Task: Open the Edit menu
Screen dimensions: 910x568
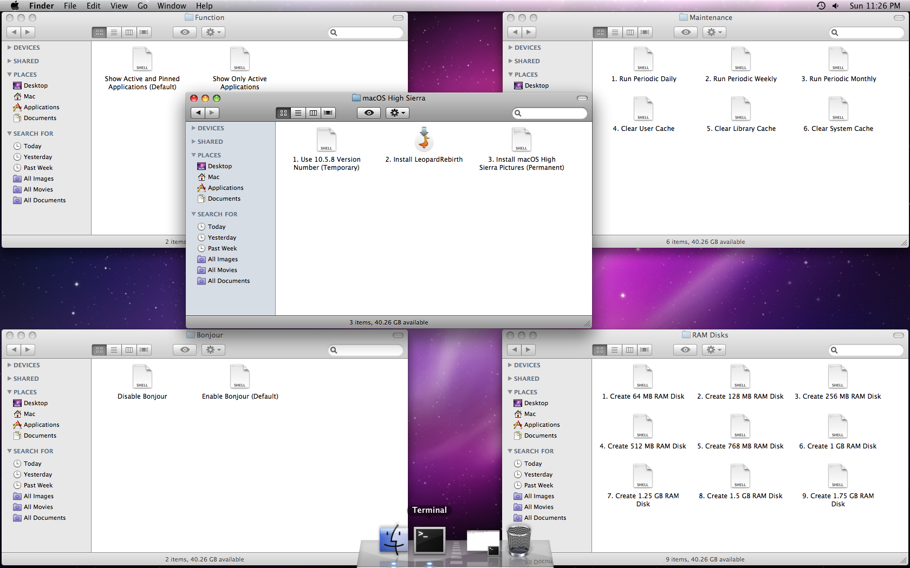Action: [x=94, y=5]
